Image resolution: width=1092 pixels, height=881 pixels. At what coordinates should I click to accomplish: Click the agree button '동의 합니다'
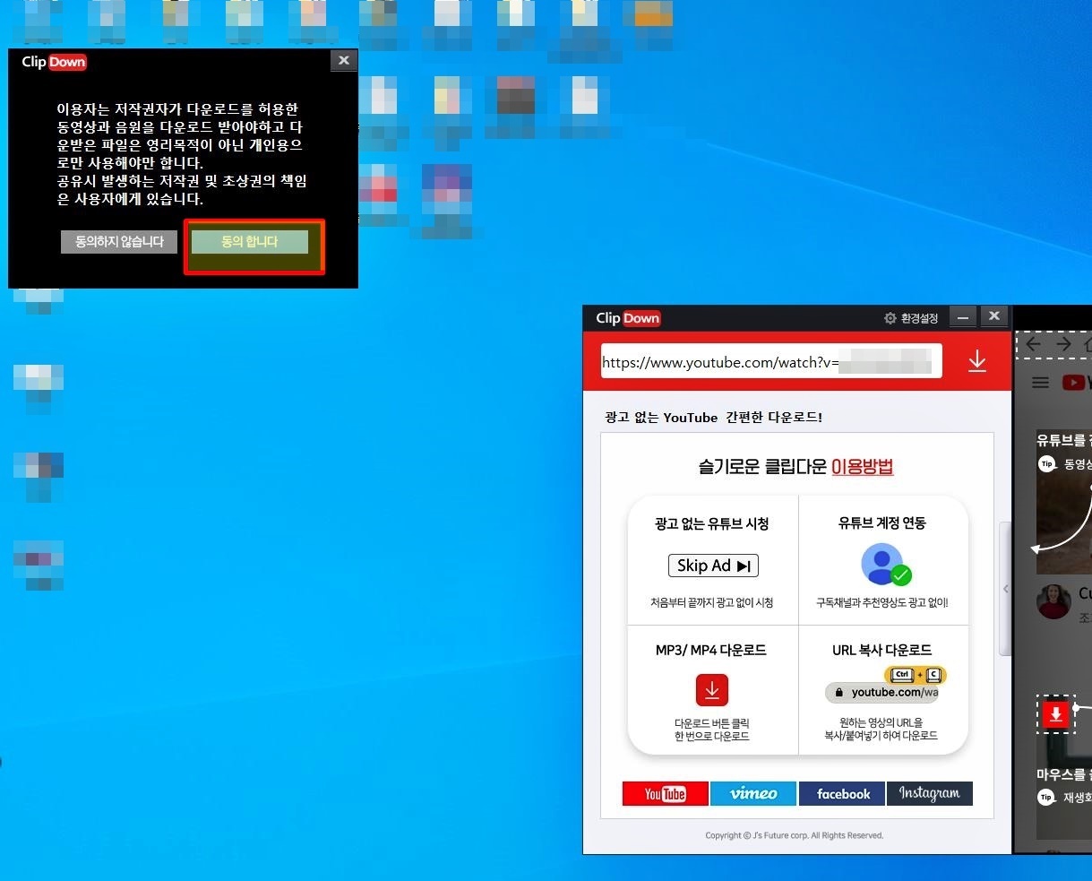click(x=250, y=242)
